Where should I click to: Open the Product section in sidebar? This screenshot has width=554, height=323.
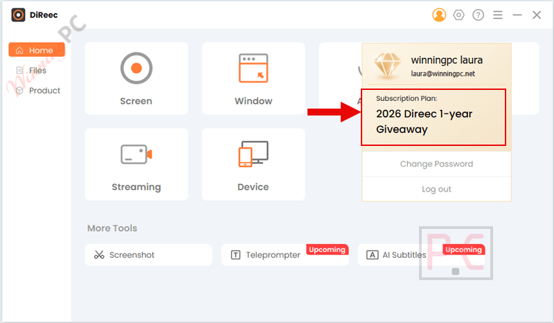pyautogui.click(x=38, y=91)
